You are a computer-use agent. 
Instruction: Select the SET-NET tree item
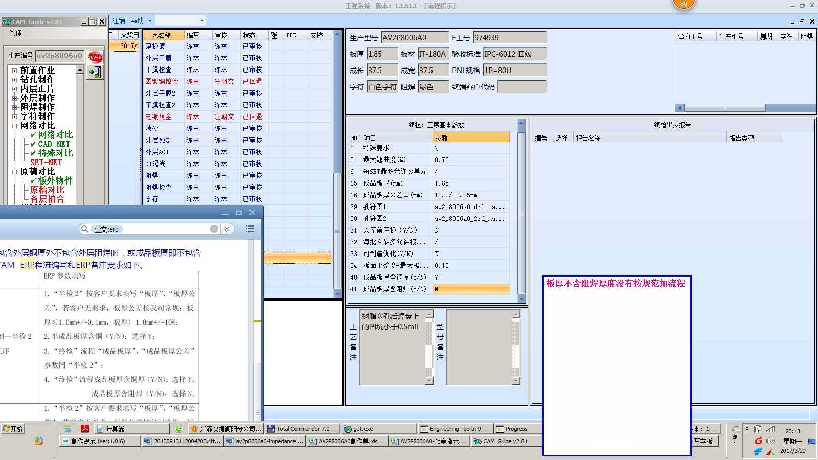(46, 163)
